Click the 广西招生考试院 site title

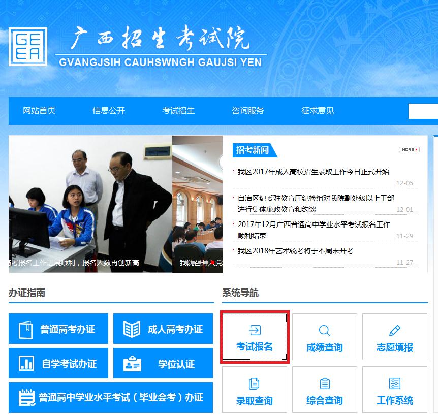(x=160, y=38)
